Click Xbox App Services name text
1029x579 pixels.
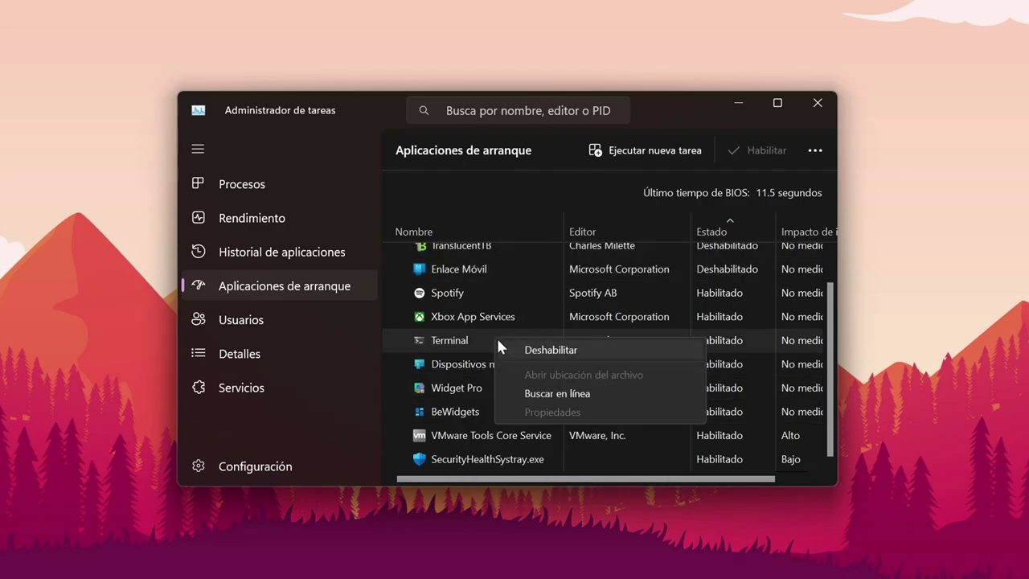click(473, 317)
